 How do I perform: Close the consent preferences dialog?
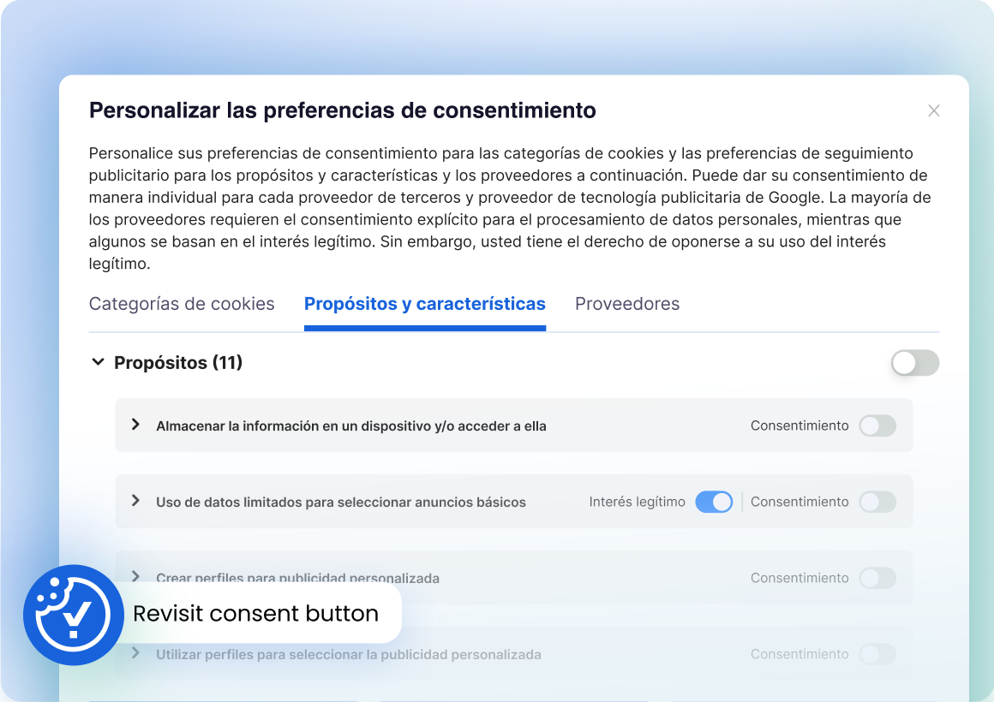click(x=934, y=110)
